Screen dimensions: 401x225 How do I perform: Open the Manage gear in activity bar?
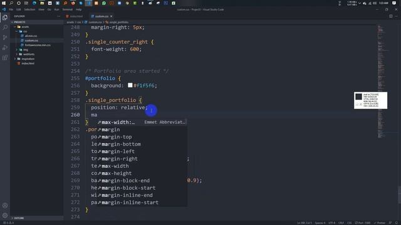pos(5,216)
